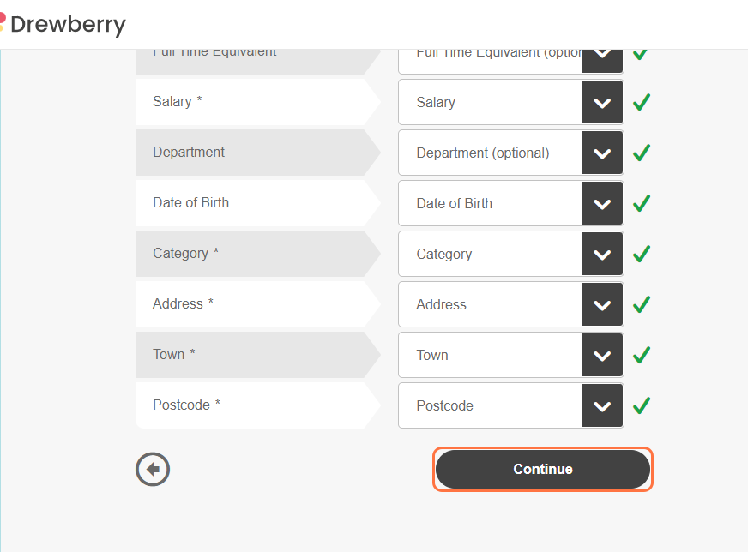Click the green checkmark beside Postcode
This screenshot has width=748, height=552.
click(641, 405)
